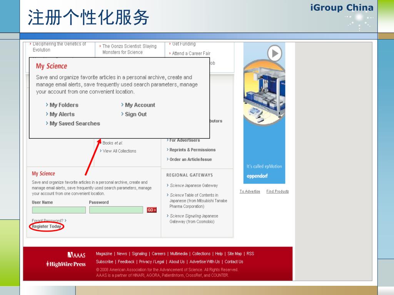The width and height of the screenshot is (394, 295).
Task: Click Subscribe in the footer
Action: point(105,262)
